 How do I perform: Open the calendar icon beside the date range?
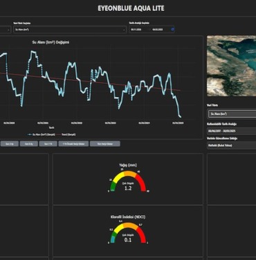click(x=173, y=29)
